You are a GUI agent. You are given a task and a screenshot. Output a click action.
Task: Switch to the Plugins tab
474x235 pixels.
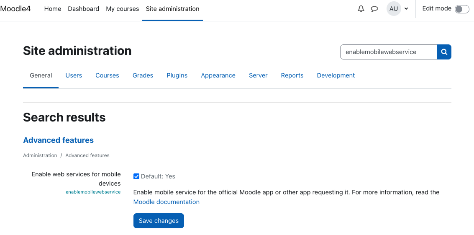pyautogui.click(x=177, y=75)
